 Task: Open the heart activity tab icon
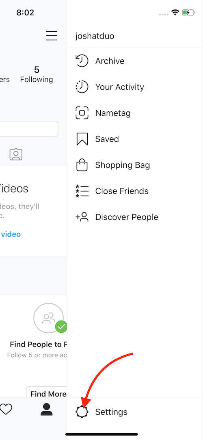(6, 410)
